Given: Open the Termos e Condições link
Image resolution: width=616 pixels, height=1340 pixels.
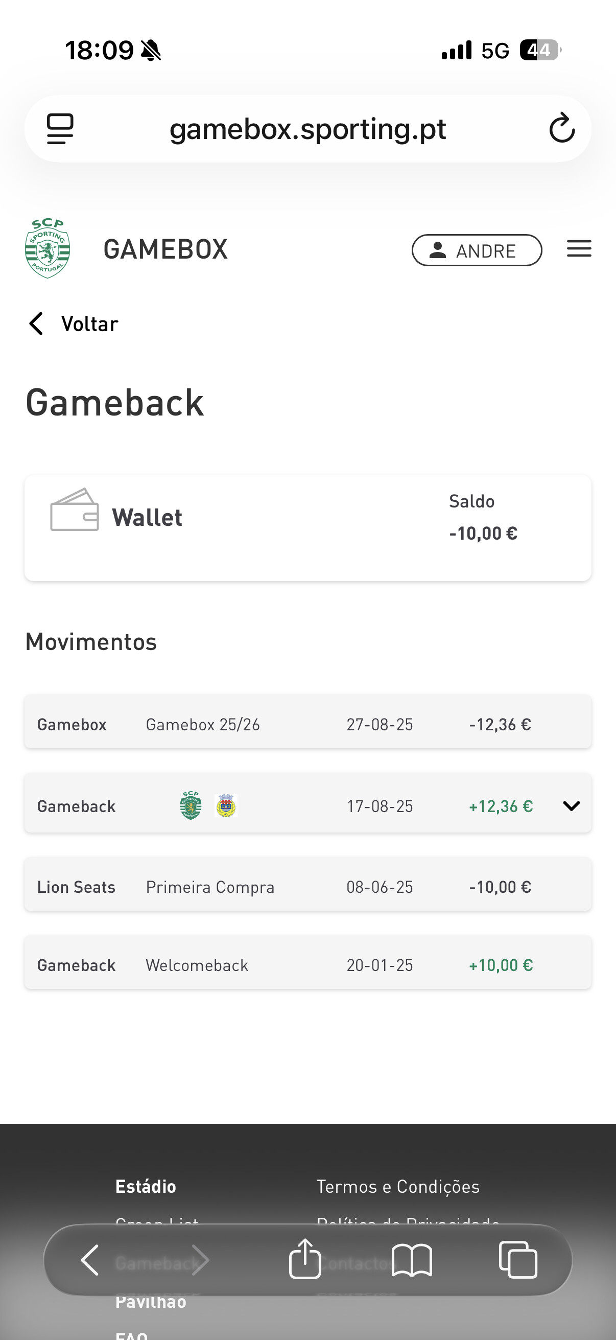Looking at the screenshot, I should (x=398, y=1187).
